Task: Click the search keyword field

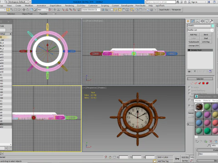Action: pos(161,2)
